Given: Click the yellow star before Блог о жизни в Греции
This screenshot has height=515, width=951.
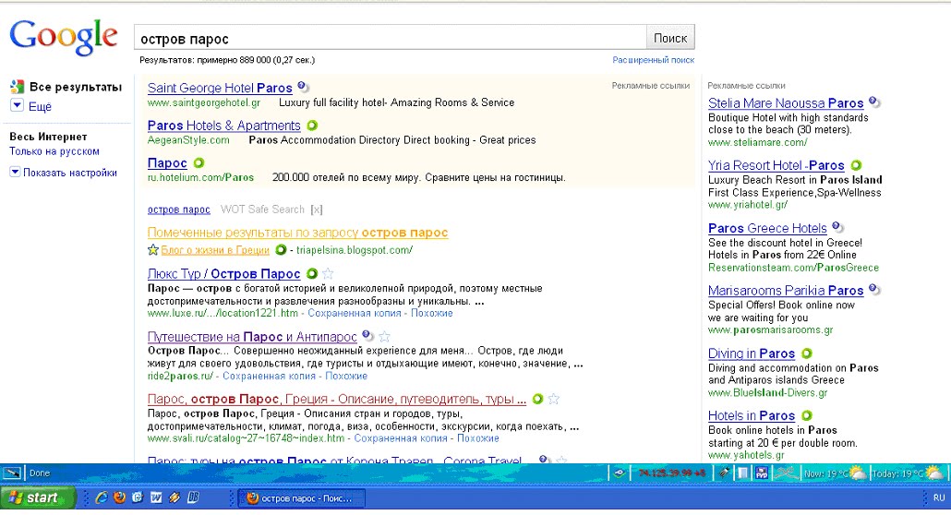Looking at the screenshot, I should tap(153, 249).
